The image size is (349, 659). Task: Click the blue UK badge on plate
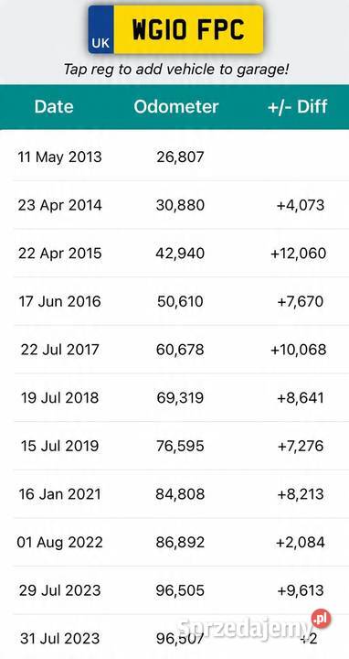101,29
